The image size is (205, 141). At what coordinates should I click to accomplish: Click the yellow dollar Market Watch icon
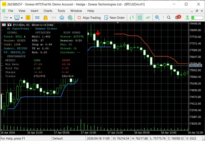tap(28, 17)
